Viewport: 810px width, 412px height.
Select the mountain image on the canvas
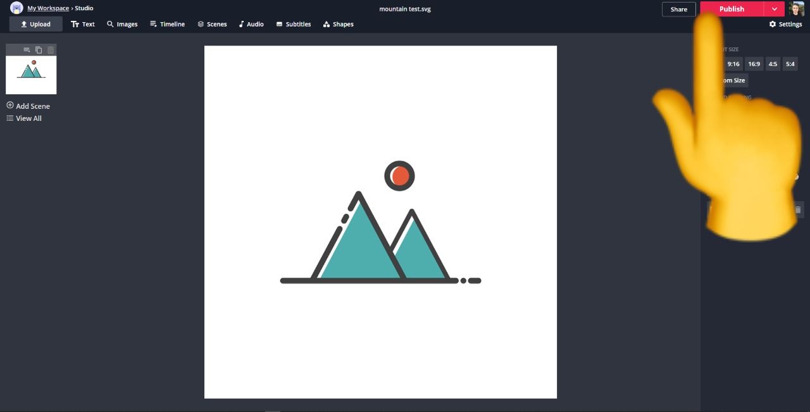coord(380,222)
